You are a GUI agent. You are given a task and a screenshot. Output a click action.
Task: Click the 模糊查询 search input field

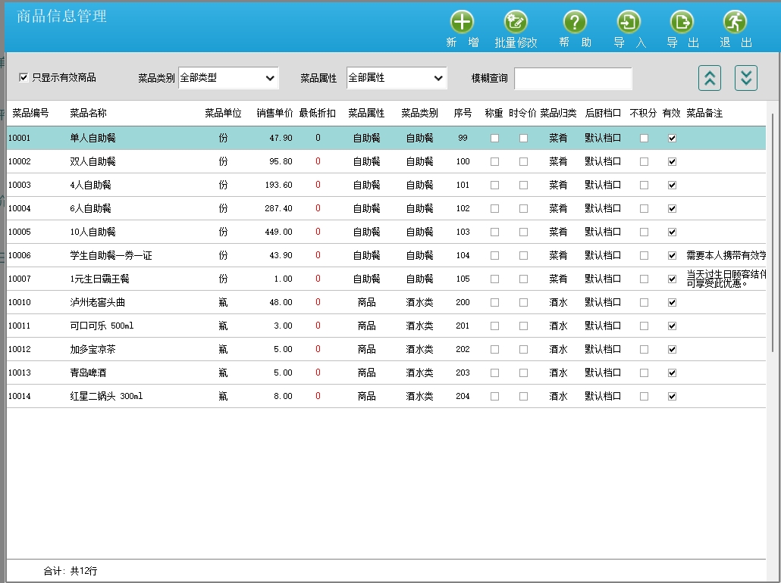pos(572,79)
